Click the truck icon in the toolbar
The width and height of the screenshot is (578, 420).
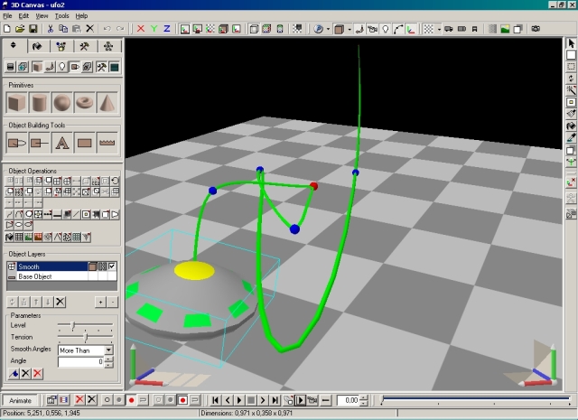pyautogui.click(x=448, y=29)
